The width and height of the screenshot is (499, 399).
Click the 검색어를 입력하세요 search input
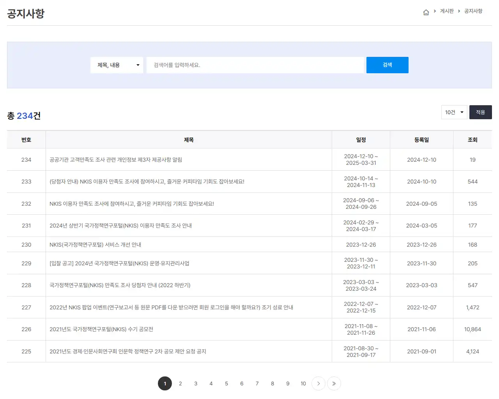(255, 65)
